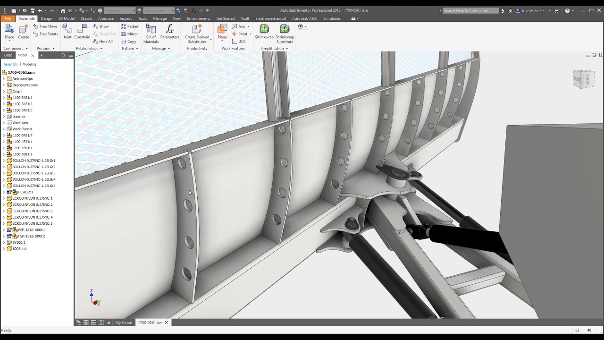Open the Parameters fx dialog
This screenshot has height=340, width=604.
pos(169,32)
